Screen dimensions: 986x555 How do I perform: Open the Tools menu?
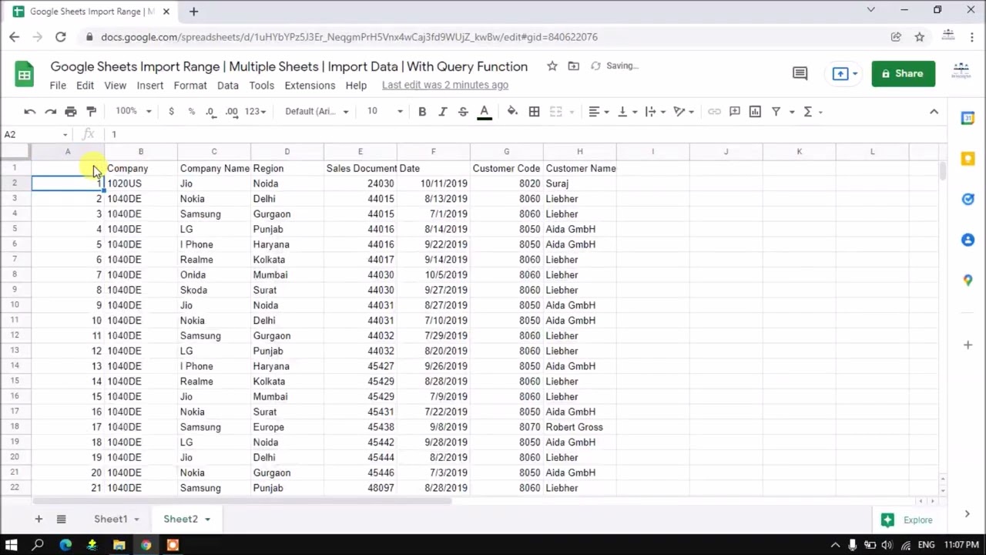261,86
